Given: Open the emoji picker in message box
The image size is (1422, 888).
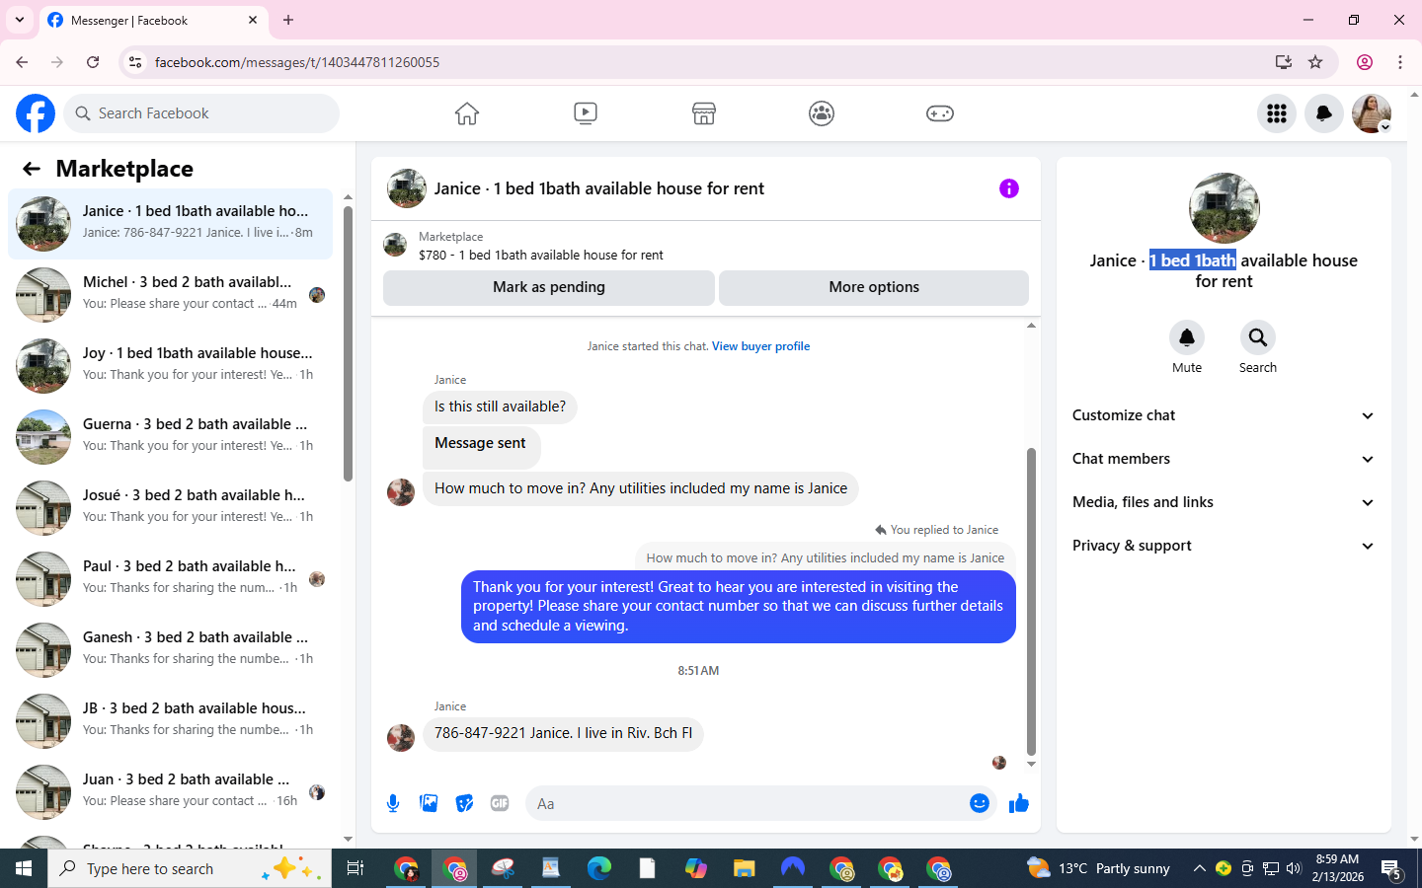Looking at the screenshot, I should (x=980, y=803).
